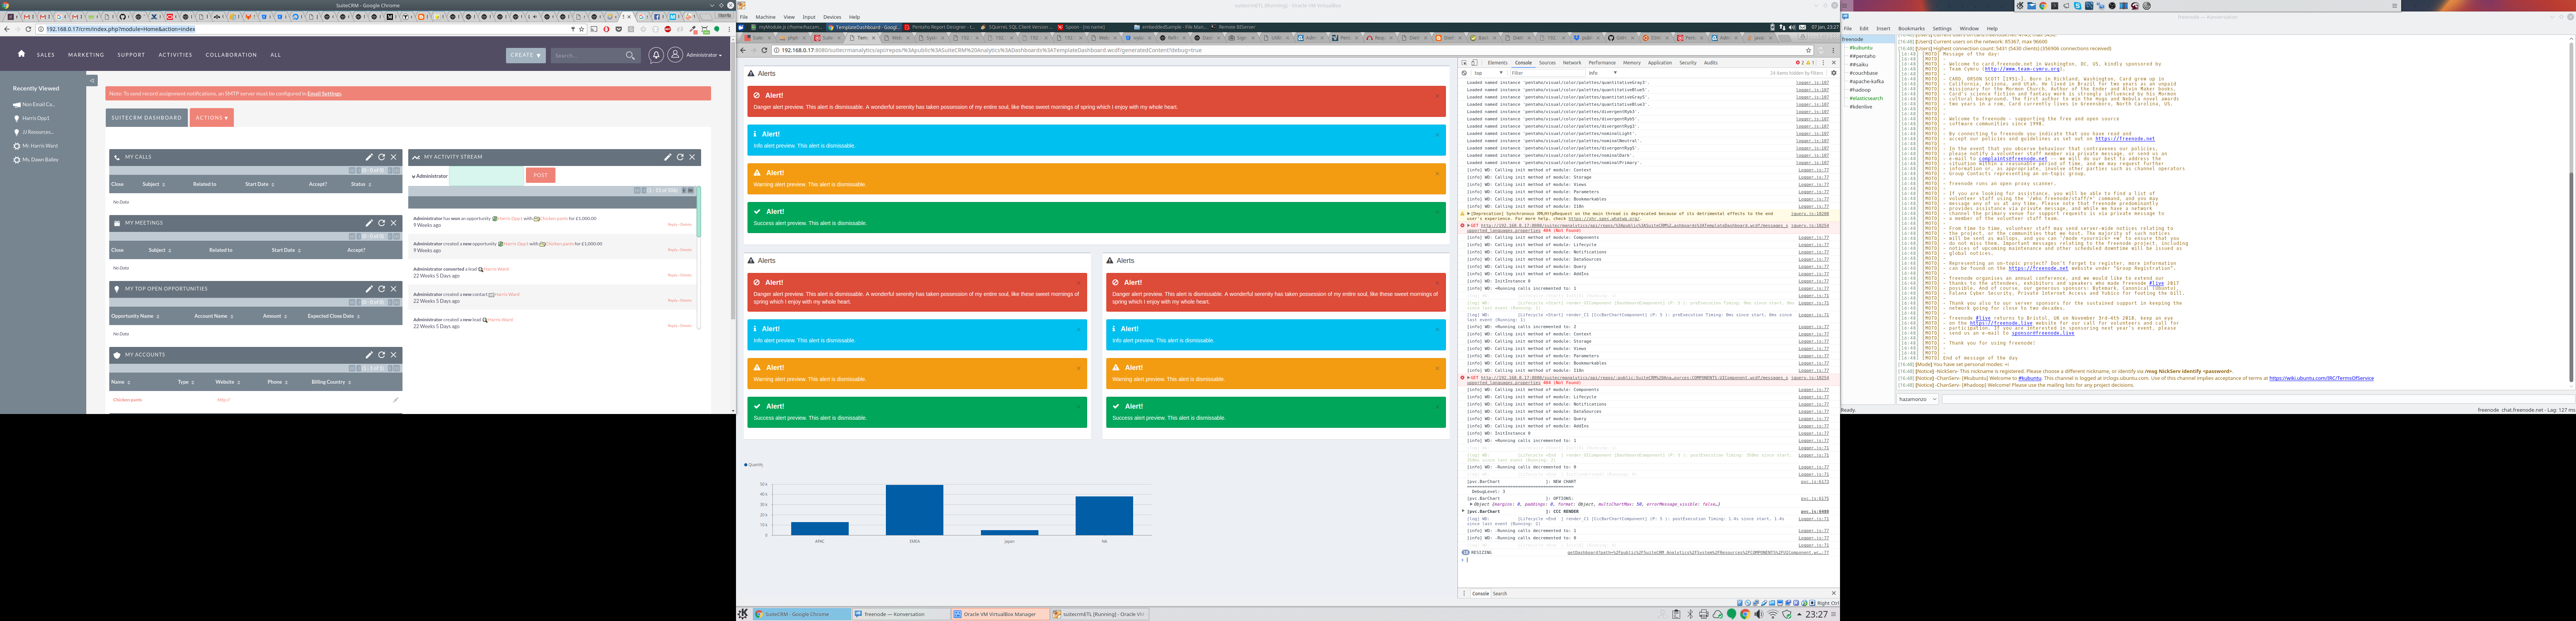Edit the My Calls dashlet (pencil)

click(369, 157)
